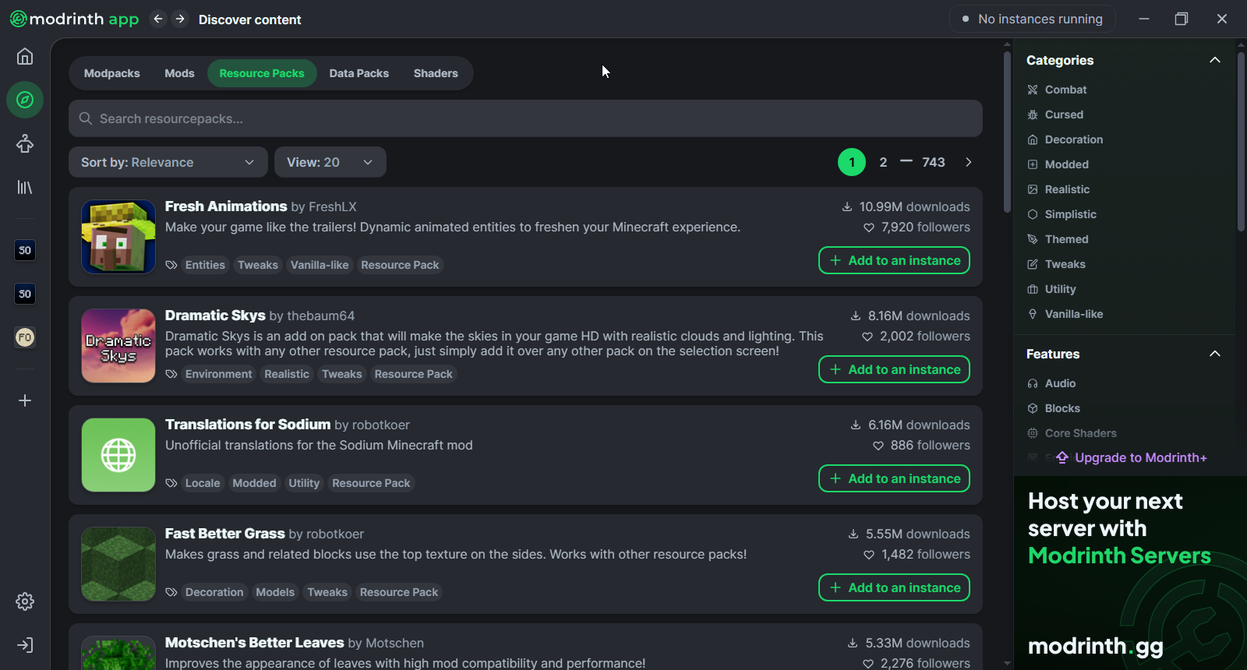Collapse the Categories section

click(1214, 60)
